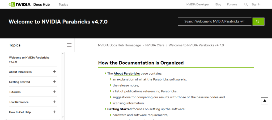Click the sidebar scroll-up arrow
The width and height of the screenshot is (272, 120).
tap(63, 54)
